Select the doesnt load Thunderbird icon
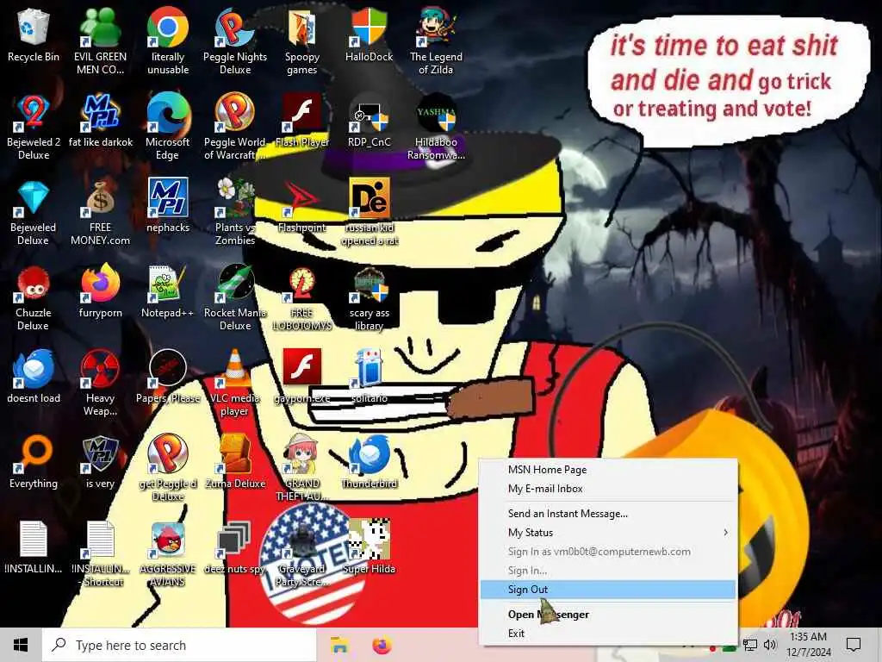 point(34,376)
